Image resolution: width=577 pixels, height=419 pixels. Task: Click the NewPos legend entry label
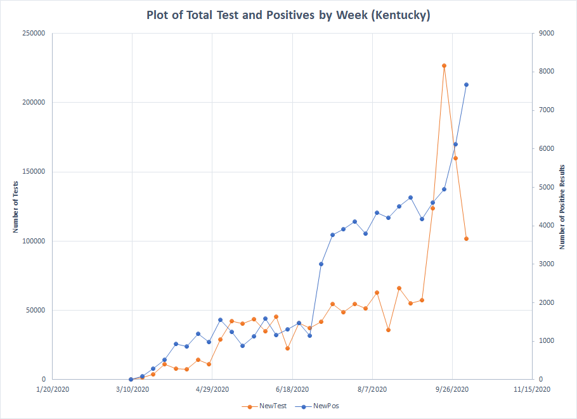325,406
